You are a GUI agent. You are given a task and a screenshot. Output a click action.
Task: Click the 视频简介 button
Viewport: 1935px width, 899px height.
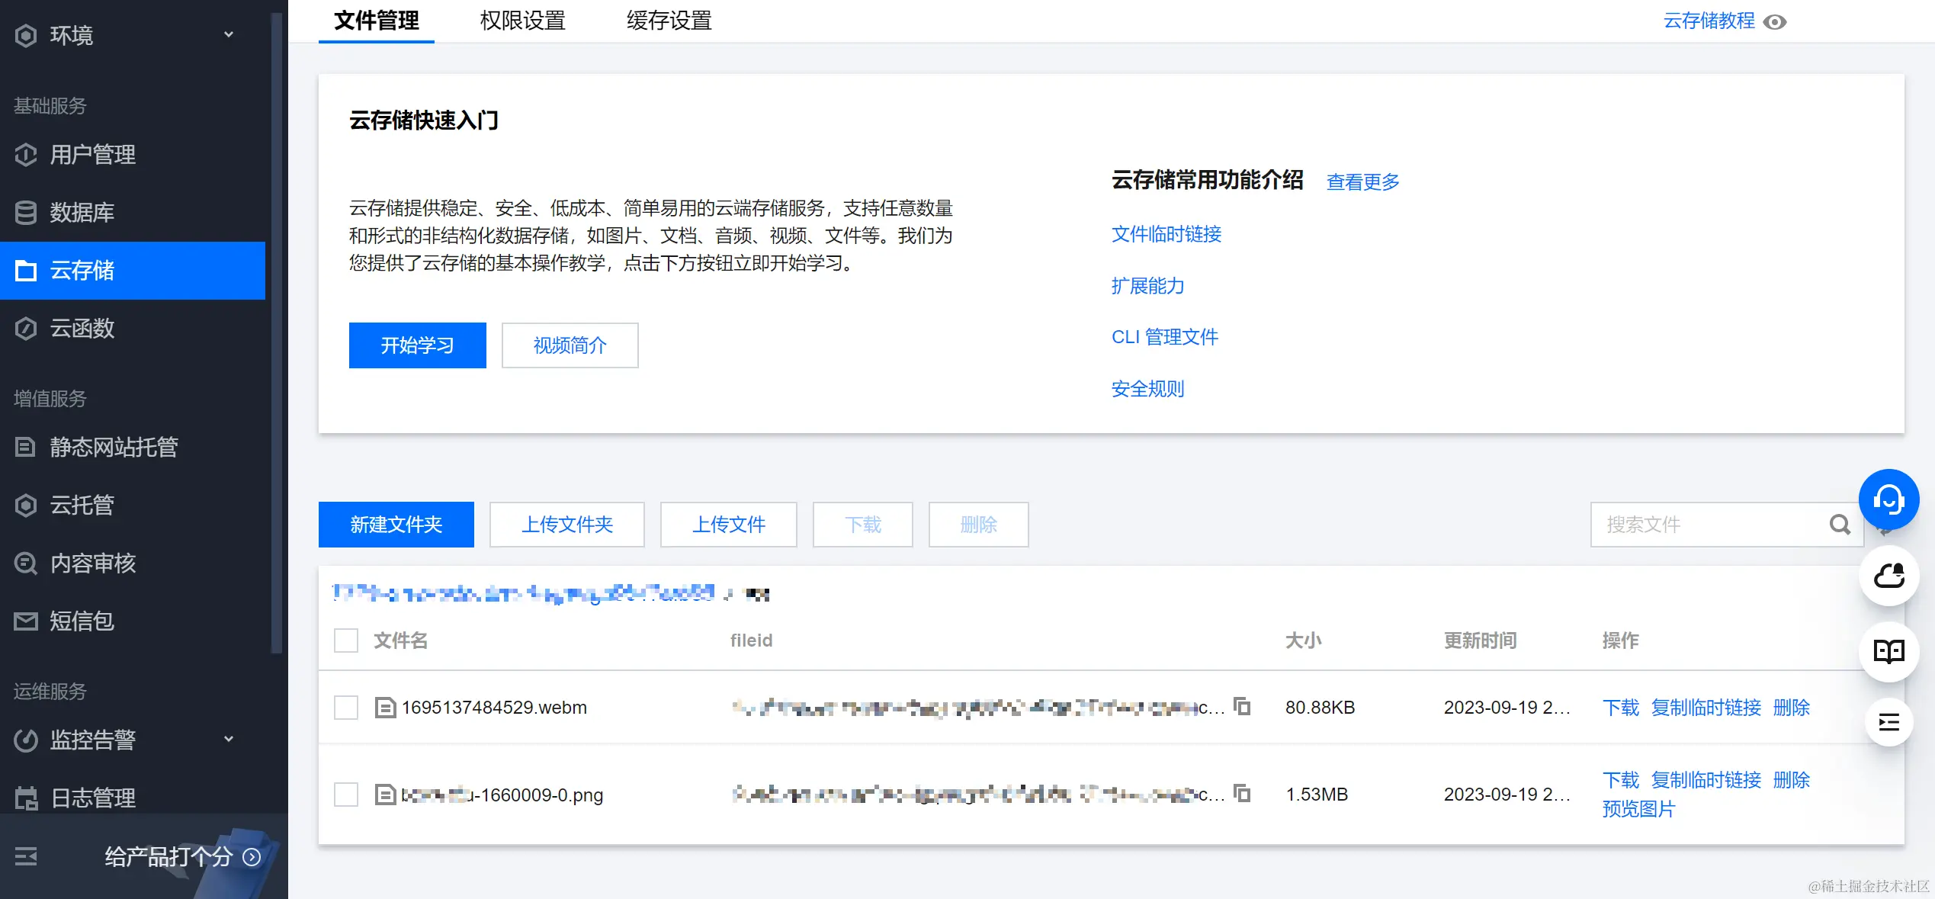(570, 345)
